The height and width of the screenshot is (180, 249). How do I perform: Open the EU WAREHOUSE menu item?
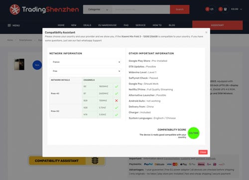[x=108, y=25]
